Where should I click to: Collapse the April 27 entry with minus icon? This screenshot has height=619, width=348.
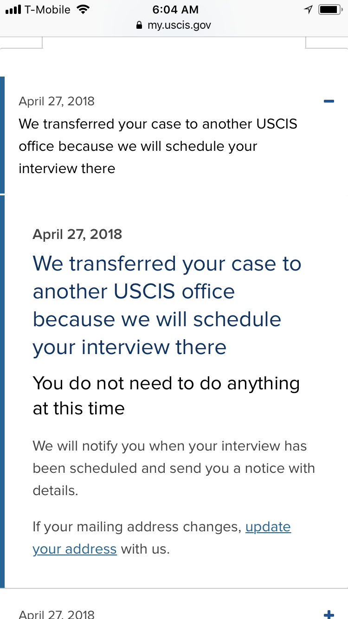point(329,101)
